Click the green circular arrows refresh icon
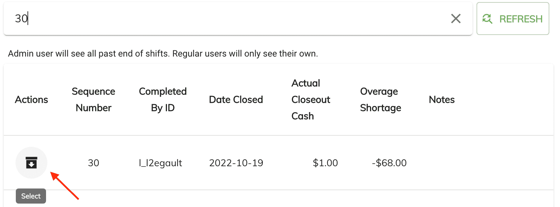Screen dimensions: 560x207 click(487, 19)
